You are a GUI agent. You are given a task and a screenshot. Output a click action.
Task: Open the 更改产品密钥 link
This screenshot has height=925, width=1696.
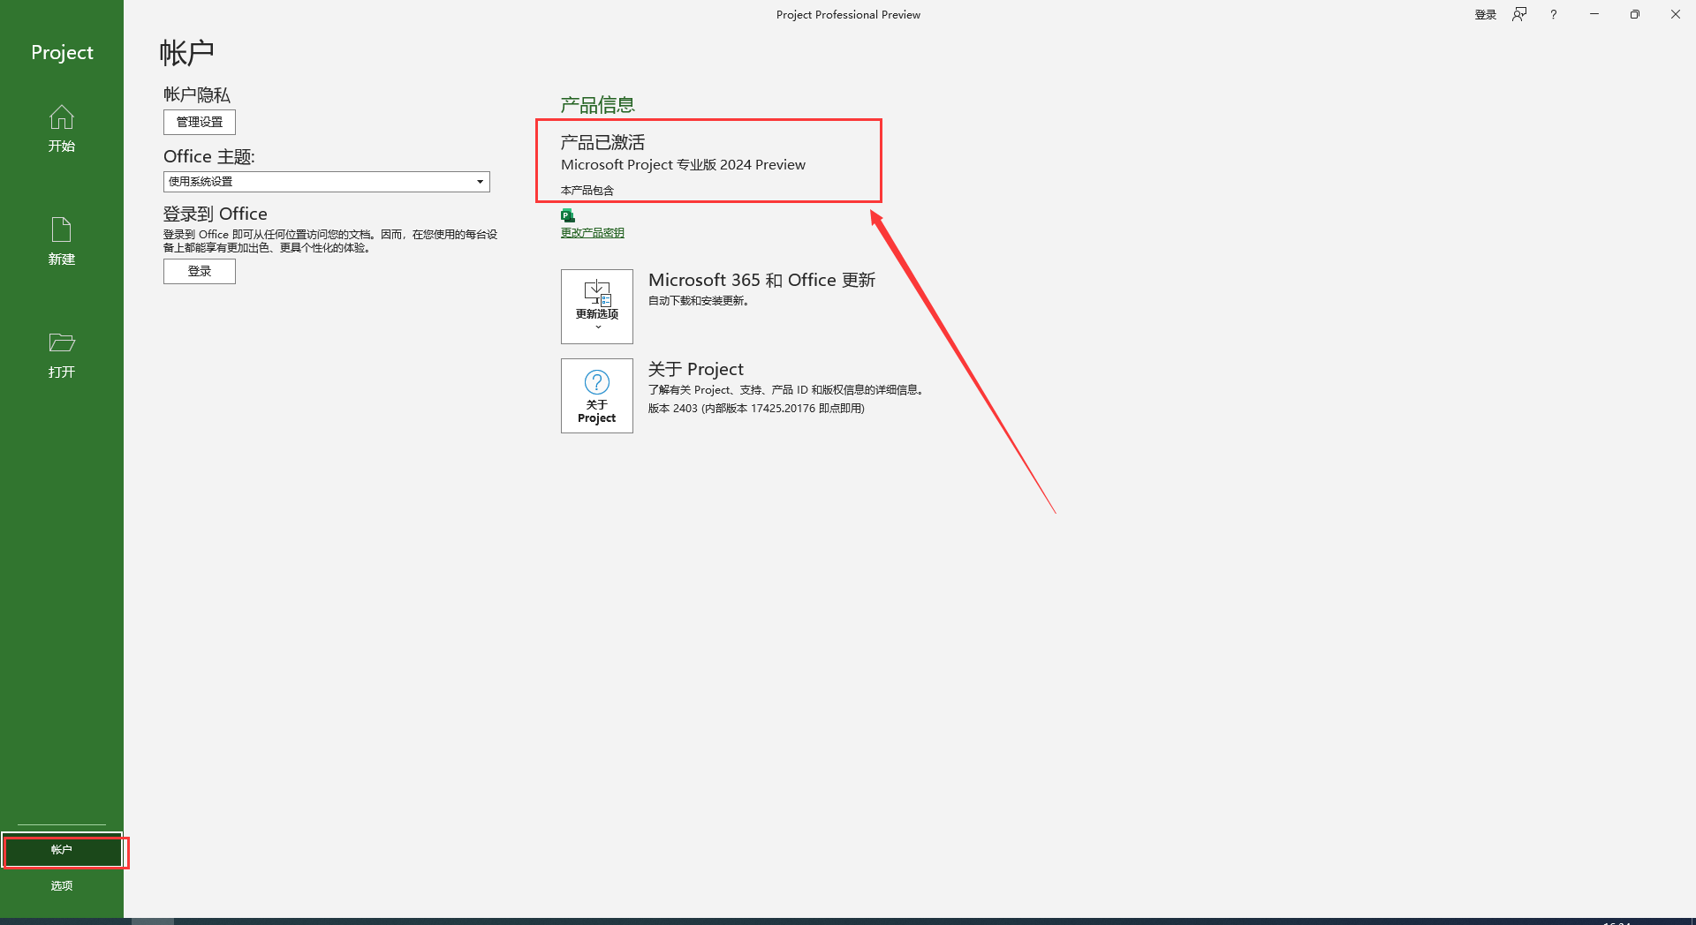592,232
